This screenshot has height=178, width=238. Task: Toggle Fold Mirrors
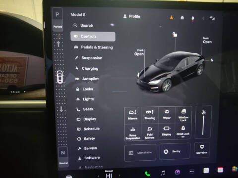(x=150, y=132)
